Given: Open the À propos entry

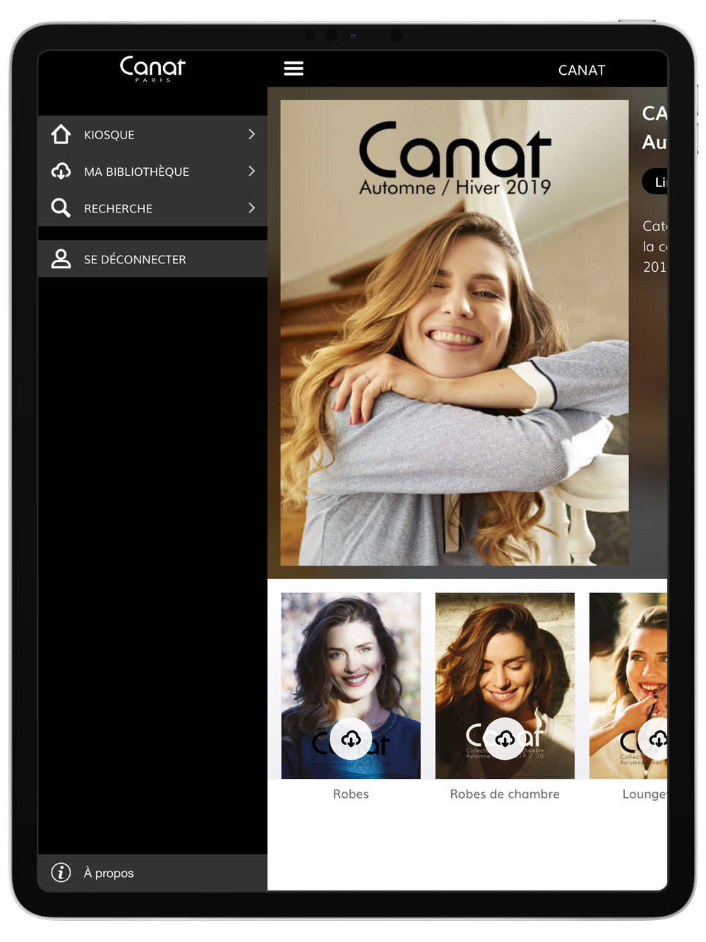Looking at the screenshot, I should [x=152, y=873].
